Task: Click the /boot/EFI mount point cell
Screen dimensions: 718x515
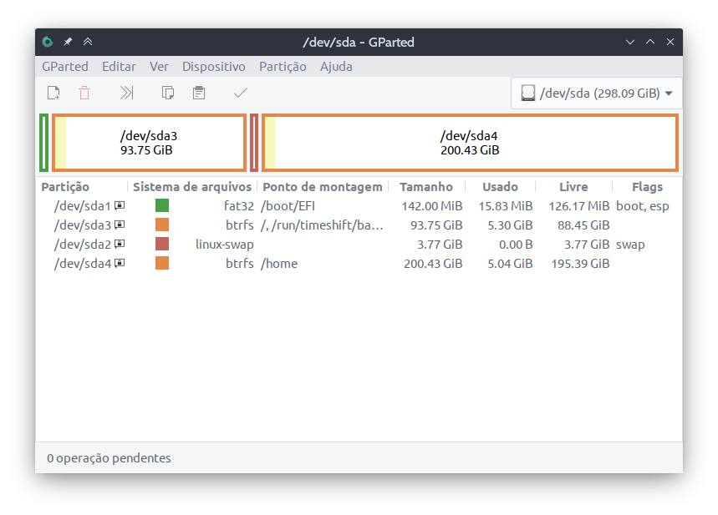Action: [x=288, y=206]
